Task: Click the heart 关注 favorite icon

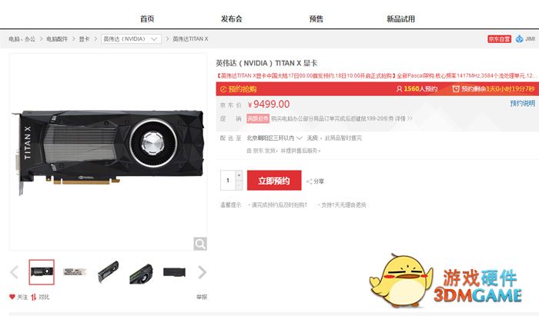Action: pos(12,297)
